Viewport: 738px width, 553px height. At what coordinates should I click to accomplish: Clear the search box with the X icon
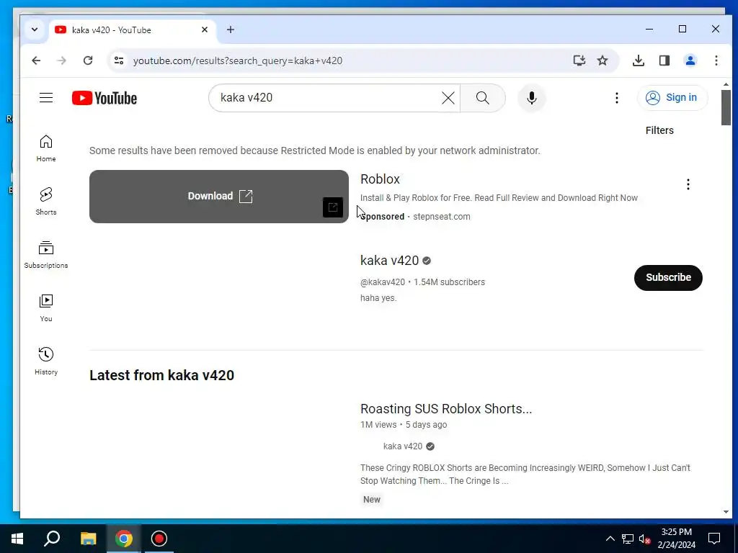[448, 98]
